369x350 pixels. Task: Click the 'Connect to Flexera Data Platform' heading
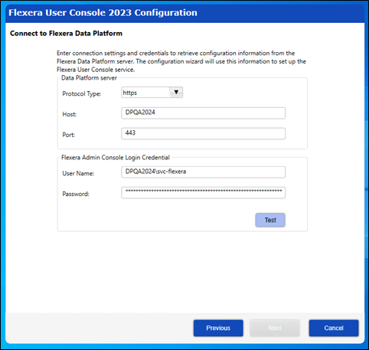pos(66,34)
